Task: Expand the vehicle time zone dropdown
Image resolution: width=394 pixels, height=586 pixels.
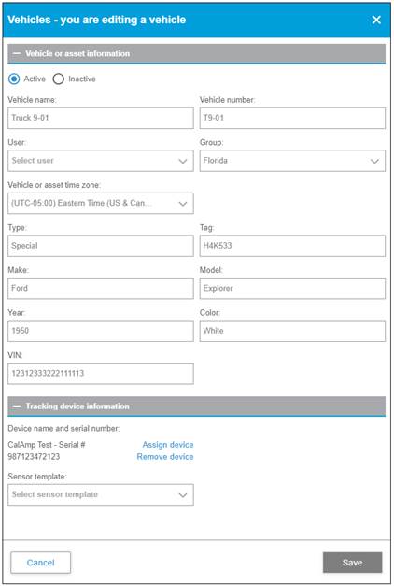Action: coord(101,204)
